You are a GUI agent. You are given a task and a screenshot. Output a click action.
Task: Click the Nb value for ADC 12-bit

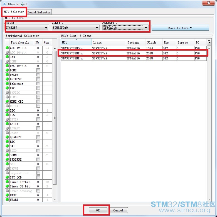[38, 48]
